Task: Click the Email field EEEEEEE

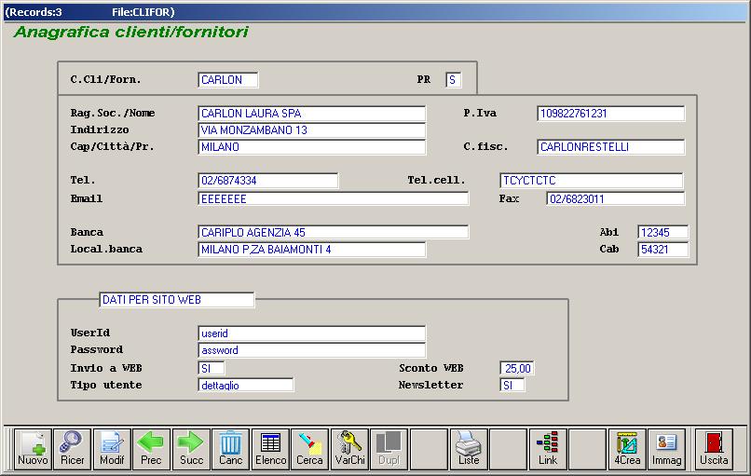Action: [x=333, y=198]
